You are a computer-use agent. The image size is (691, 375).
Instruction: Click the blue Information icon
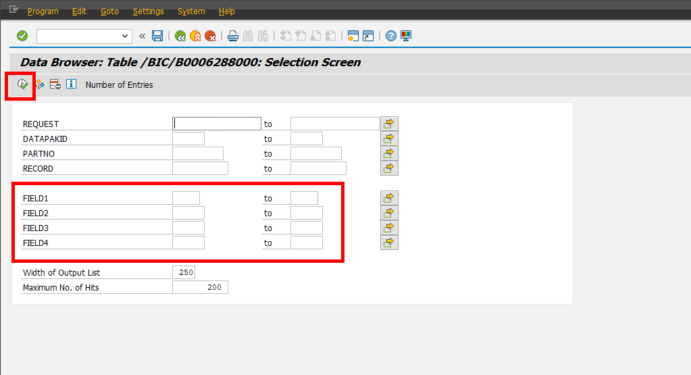71,84
